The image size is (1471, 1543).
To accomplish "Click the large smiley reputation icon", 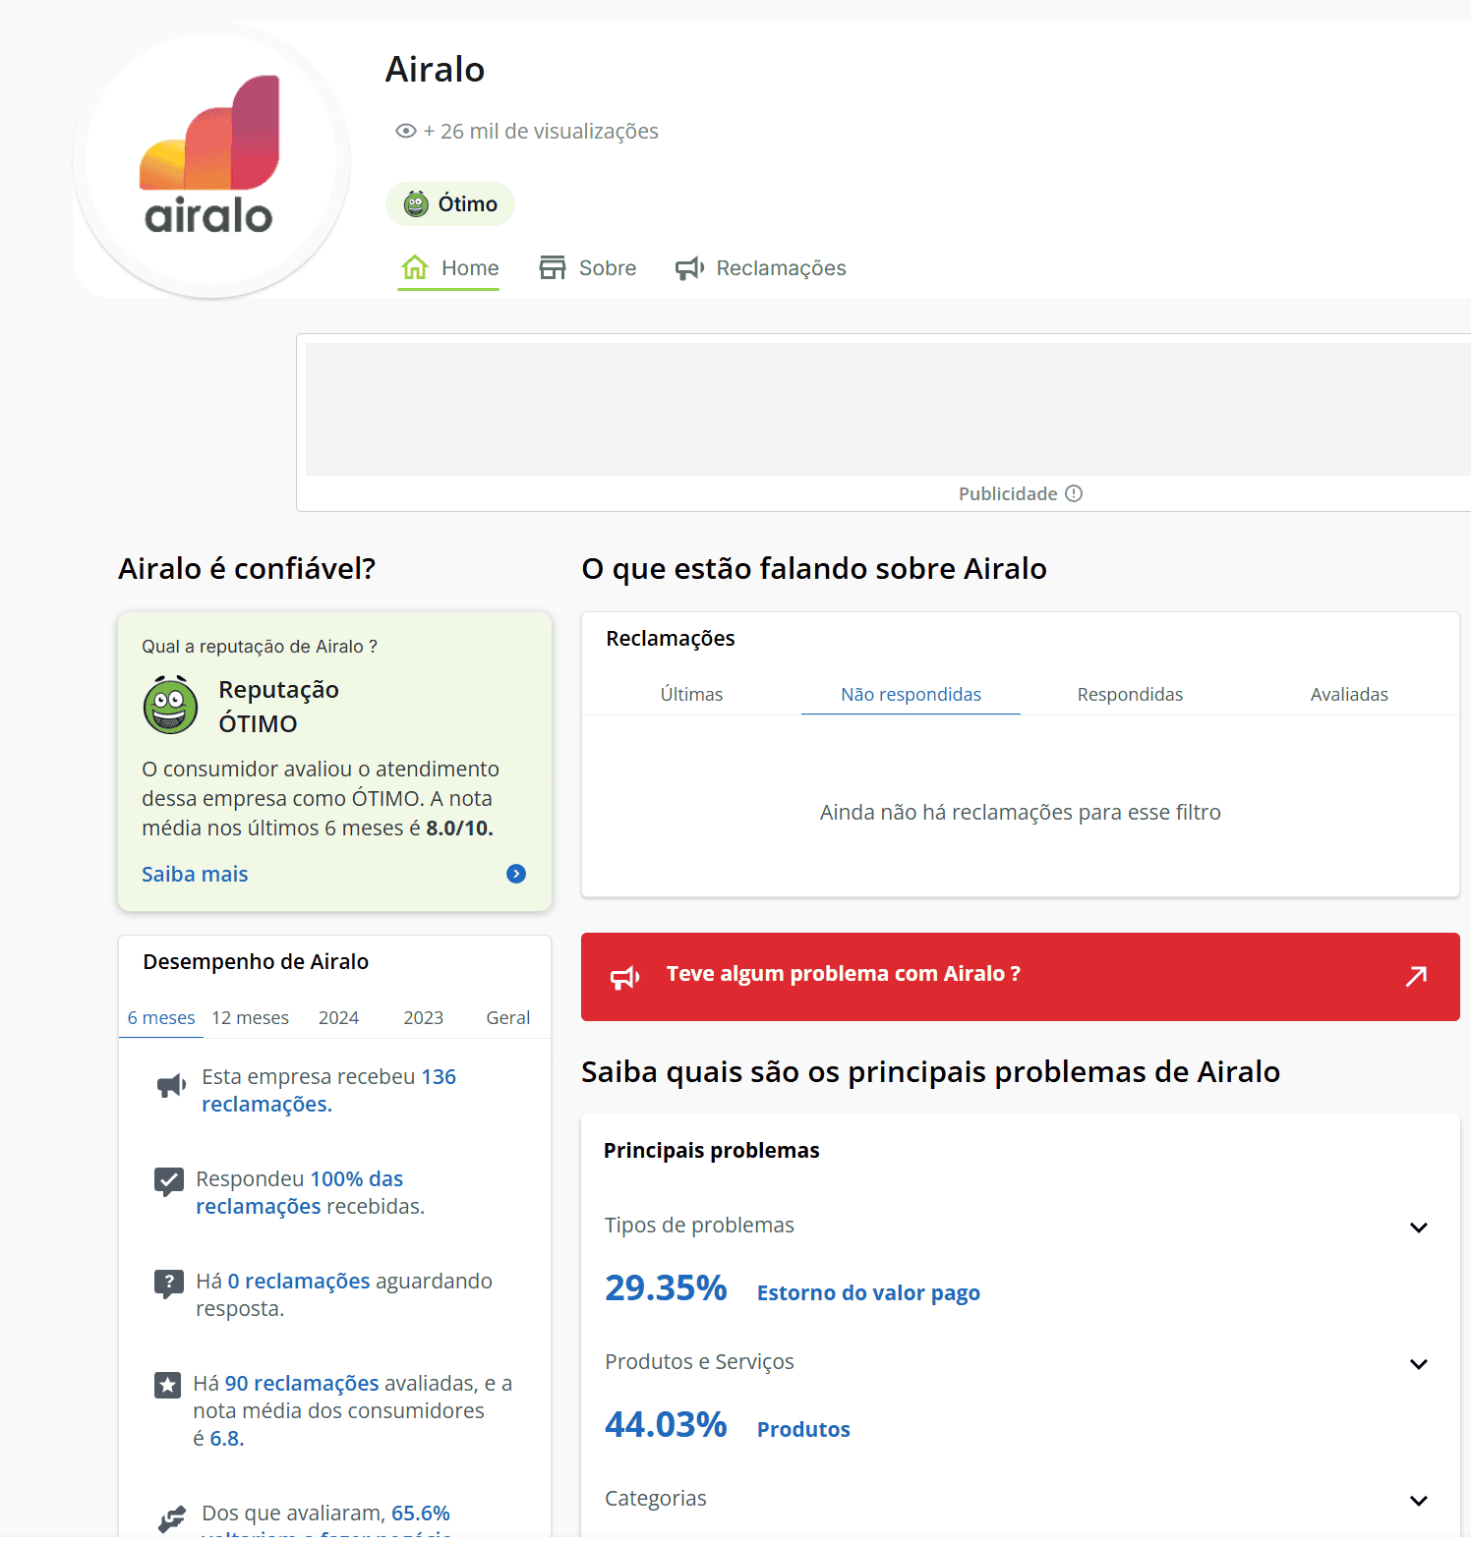I will (x=171, y=705).
